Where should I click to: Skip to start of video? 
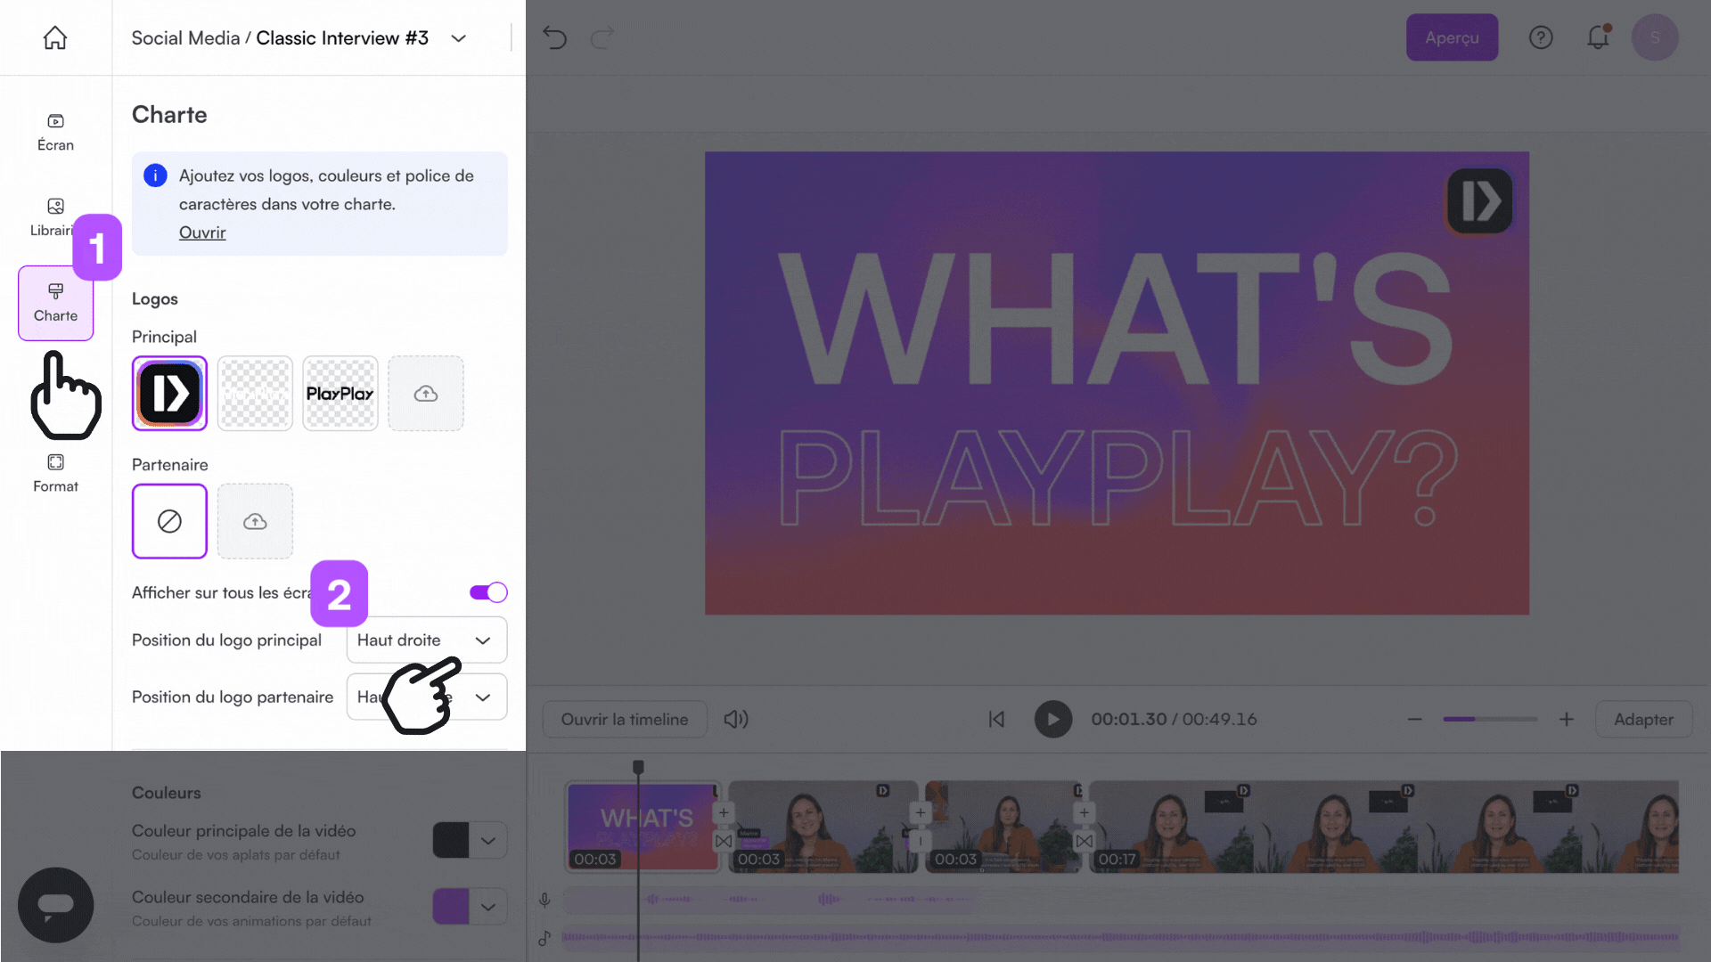[996, 719]
